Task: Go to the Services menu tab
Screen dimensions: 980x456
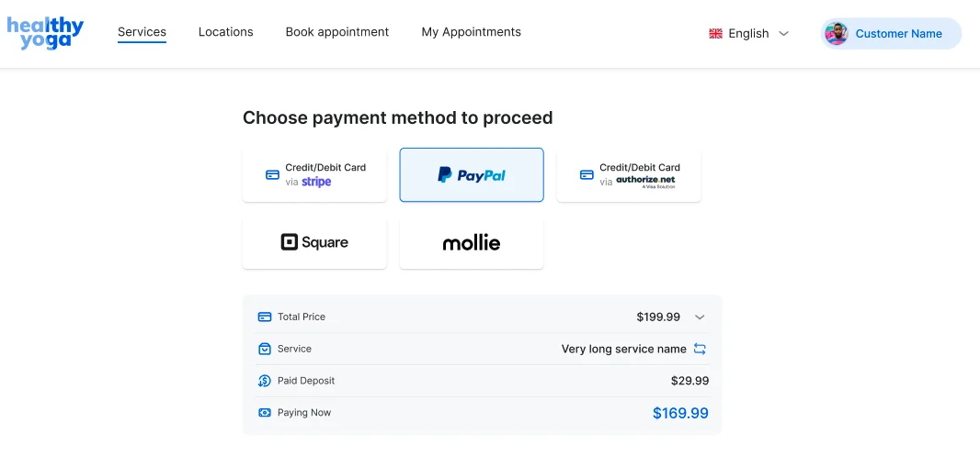Action: point(142,32)
